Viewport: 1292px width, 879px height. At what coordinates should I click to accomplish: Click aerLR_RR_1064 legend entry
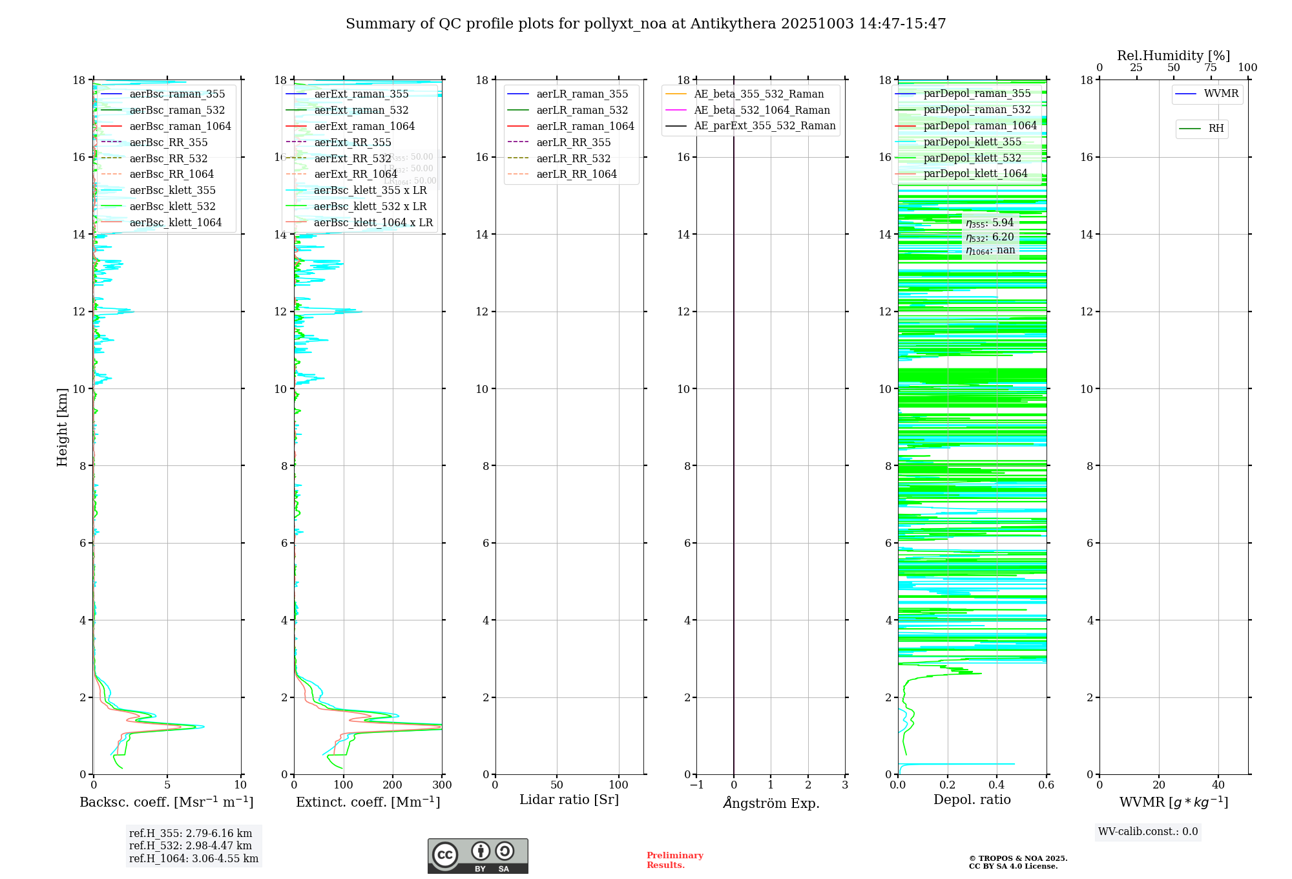576,175
